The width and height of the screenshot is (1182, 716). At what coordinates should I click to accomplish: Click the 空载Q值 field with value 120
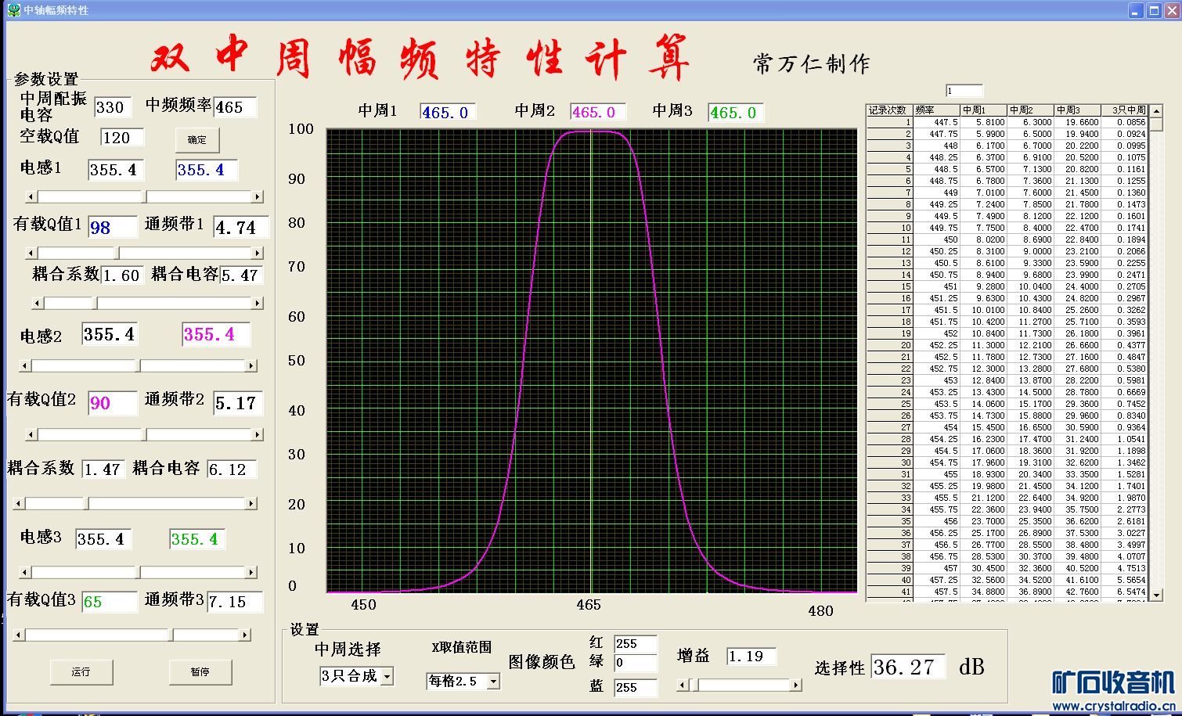pos(122,138)
